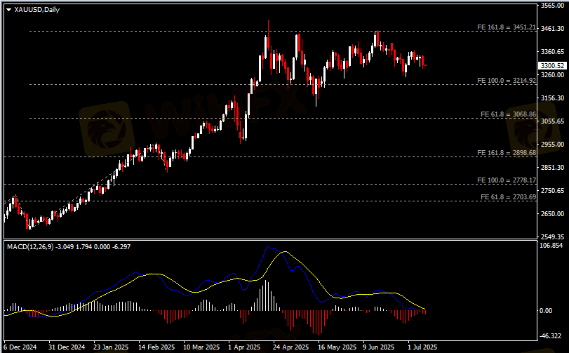The width and height of the screenshot is (569, 353).
Task: Click the 2851.30 price scale value
Action: 552,167
